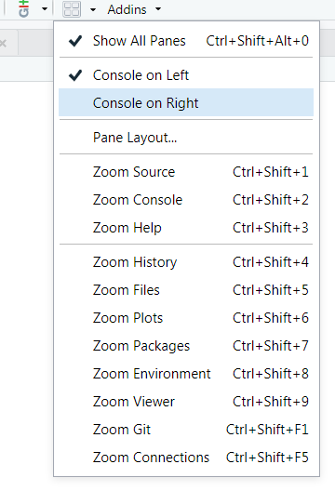Select the Zoom Connections option
The height and width of the screenshot is (491, 335).
pos(186,458)
